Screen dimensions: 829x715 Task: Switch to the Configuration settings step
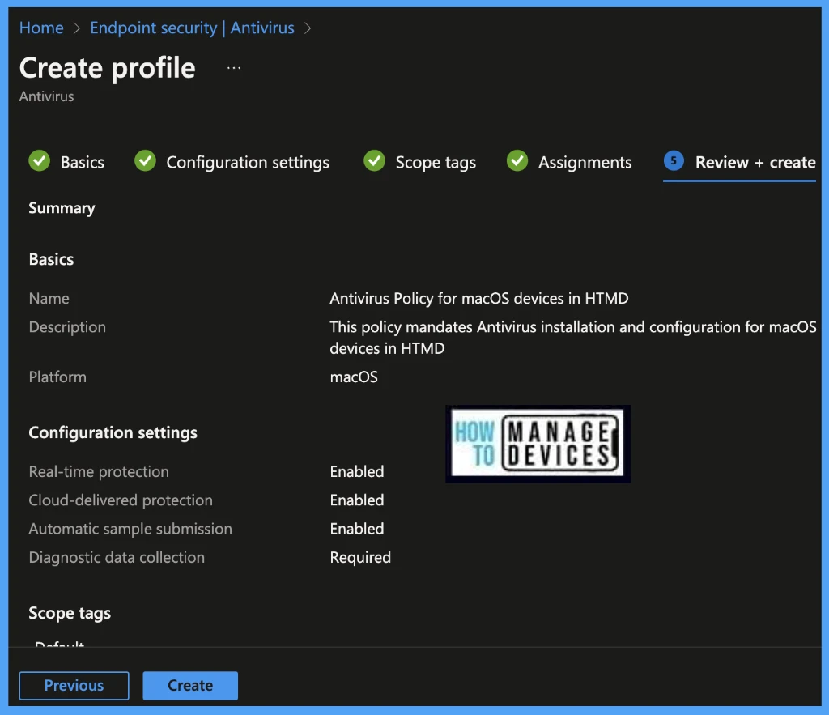click(x=232, y=162)
